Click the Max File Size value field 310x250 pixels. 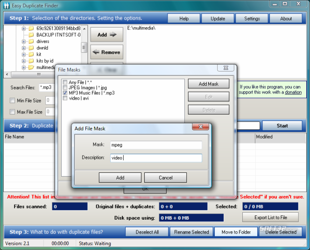50,112
